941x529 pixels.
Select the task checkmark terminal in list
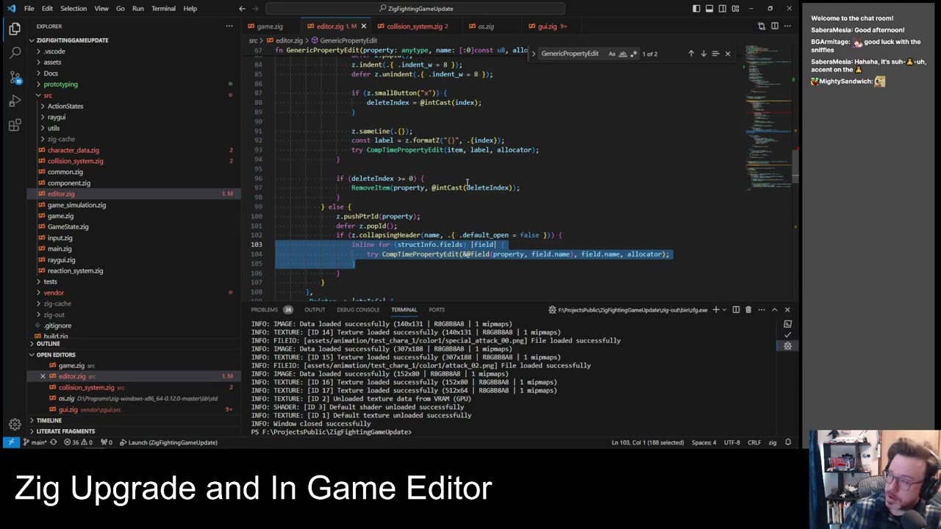click(x=787, y=334)
